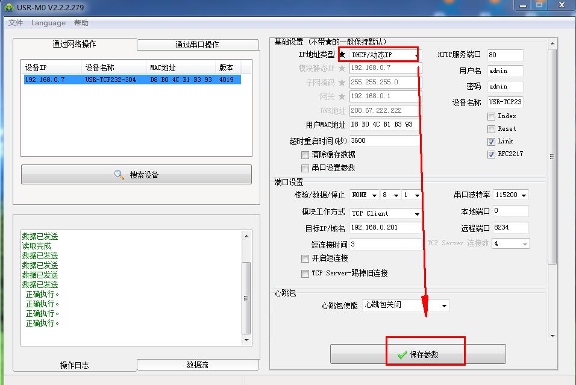The image size is (576, 385).
Task: Click the green checkmark on save parameters button
Action: (x=402, y=354)
